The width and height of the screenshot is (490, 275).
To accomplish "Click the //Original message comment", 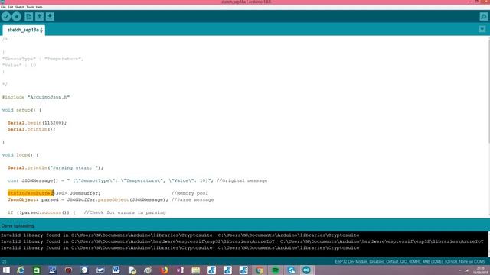I will [242, 180].
